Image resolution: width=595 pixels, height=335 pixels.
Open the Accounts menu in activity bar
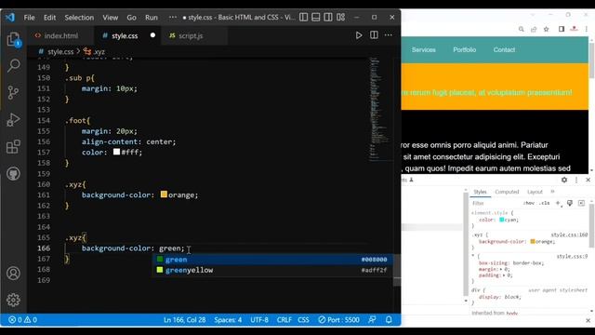pyautogui.click(x=13, y=273)
